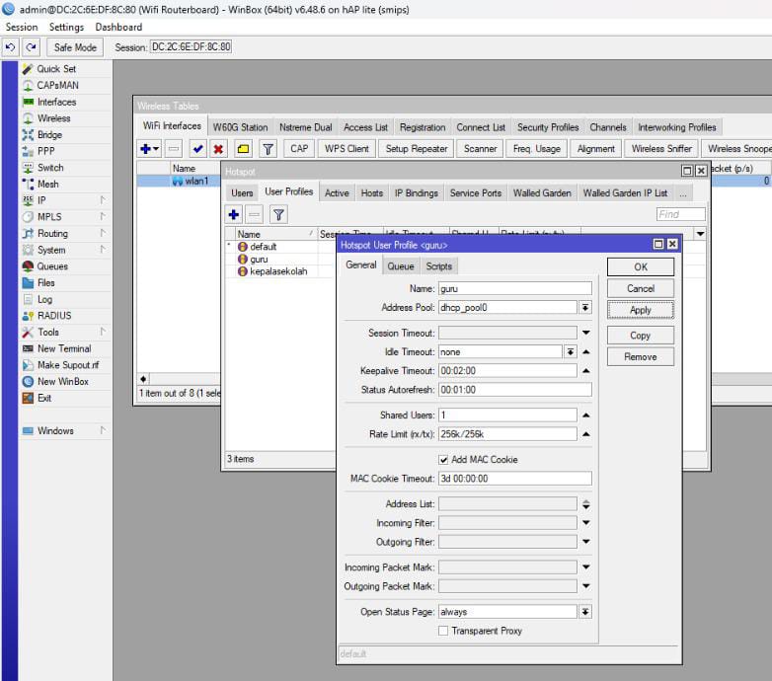Viewport: 772px width, 681px height.
Task: Open Log in sidebar
Action: [x=44, y=299]
